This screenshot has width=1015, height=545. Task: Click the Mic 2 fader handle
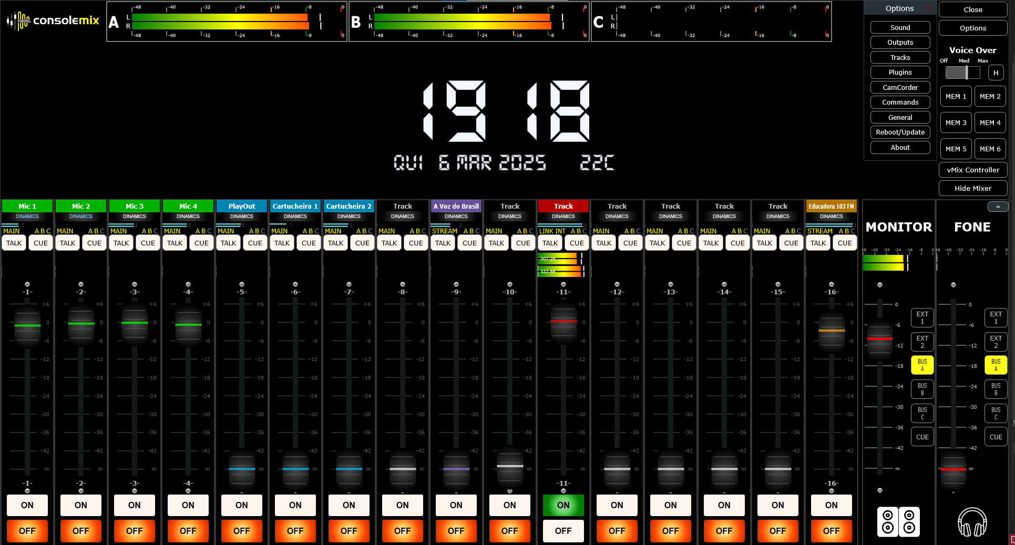[81, 325]
